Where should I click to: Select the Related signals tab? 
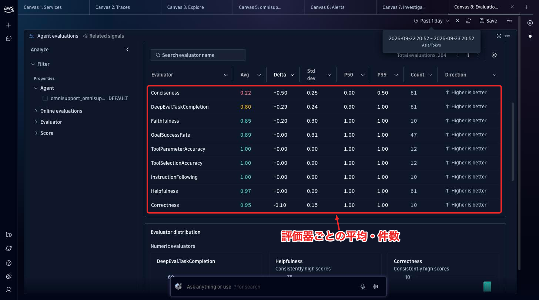(x=103, y=36)
